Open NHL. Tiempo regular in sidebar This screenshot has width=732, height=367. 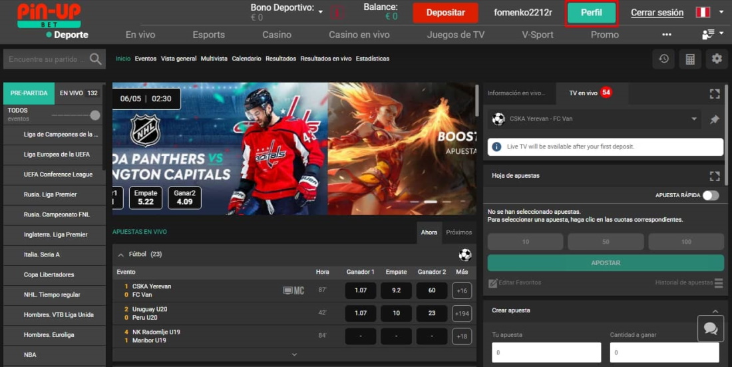54,295
